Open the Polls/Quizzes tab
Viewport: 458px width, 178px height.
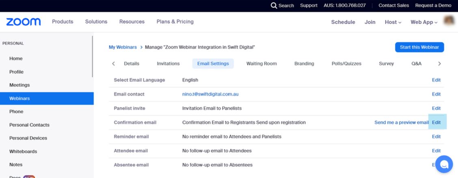[x=346, y=64]
